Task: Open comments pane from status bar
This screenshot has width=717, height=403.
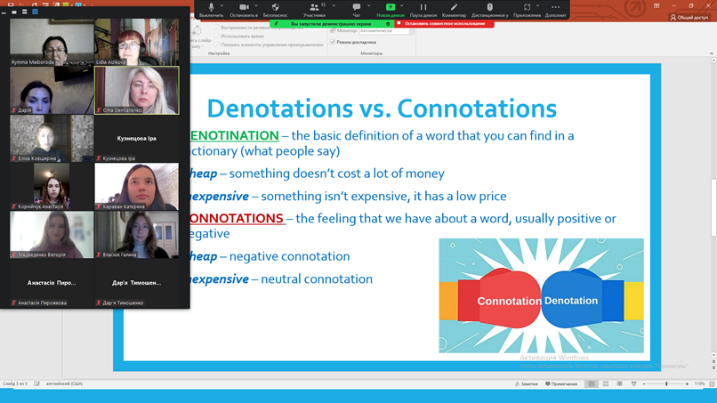Action: click(x=561, y=384)
